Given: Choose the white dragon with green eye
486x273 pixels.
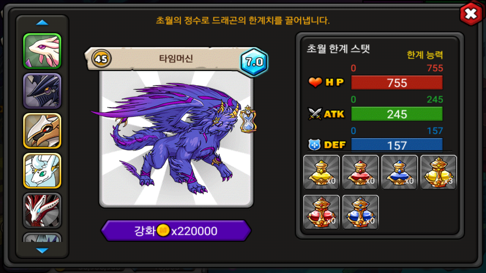Looking at the screenshot, I should point(42,171).
